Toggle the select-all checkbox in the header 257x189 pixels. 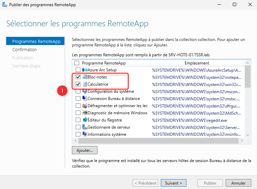click(77, 63)
